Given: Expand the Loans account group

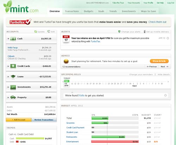Looking at the screenshot, I should [8, 77].
